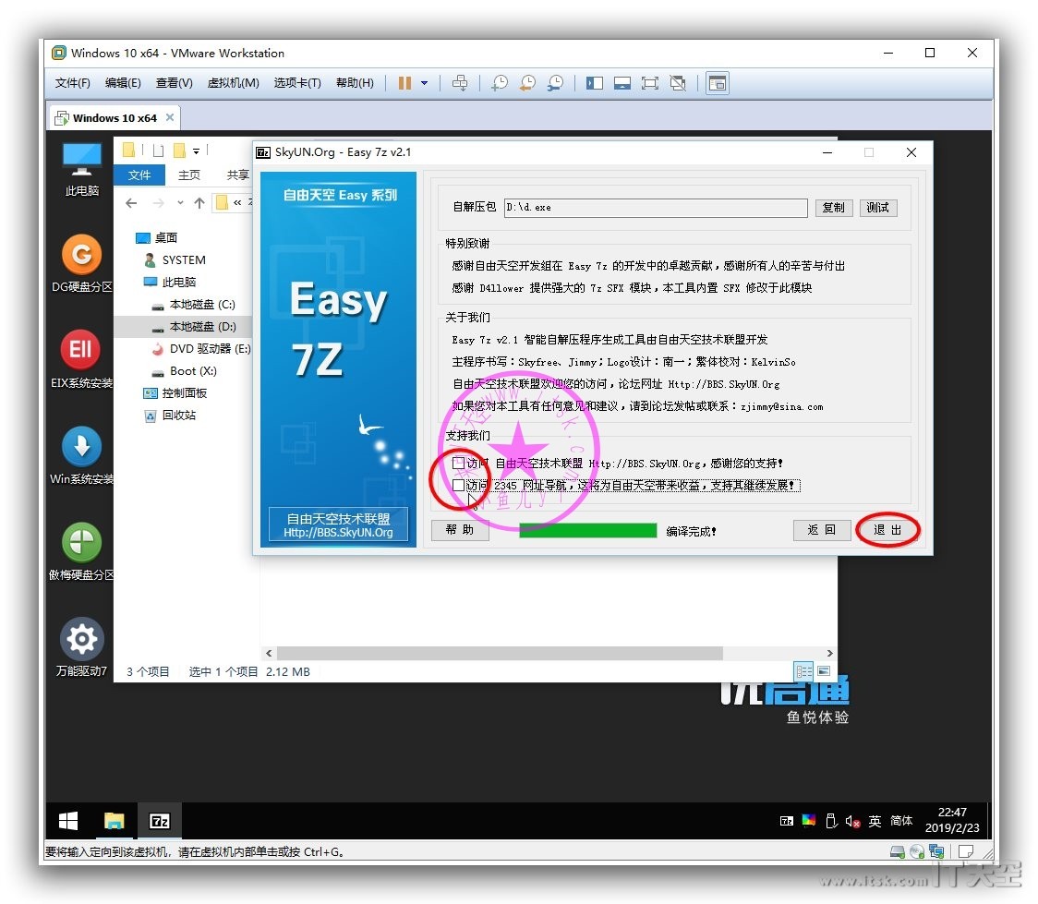The image size is (1038, 904).
Task: Open the 虚拟机(M) menu in VMware
Action: (233, 83)
